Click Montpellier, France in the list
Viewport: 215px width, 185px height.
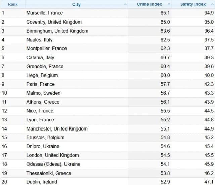tap(47, 48)
